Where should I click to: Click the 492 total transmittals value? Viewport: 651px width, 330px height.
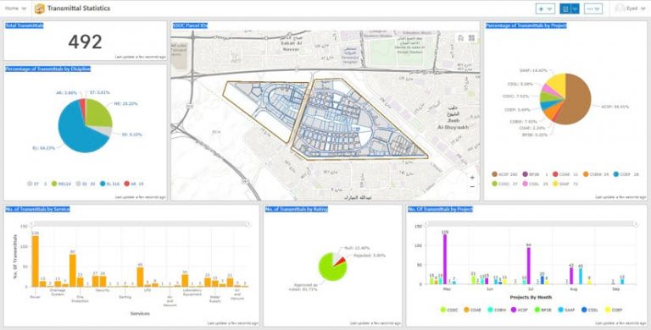point(85,41)
